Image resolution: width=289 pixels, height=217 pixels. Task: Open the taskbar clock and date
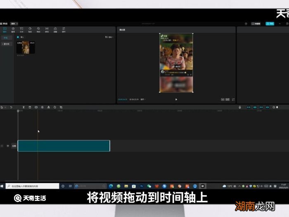284,186
